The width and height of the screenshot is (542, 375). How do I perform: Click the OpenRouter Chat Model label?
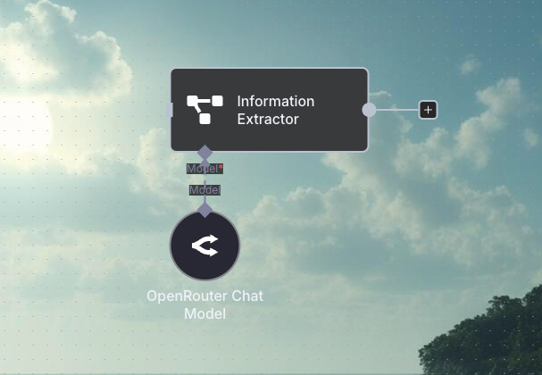point(204,304)
